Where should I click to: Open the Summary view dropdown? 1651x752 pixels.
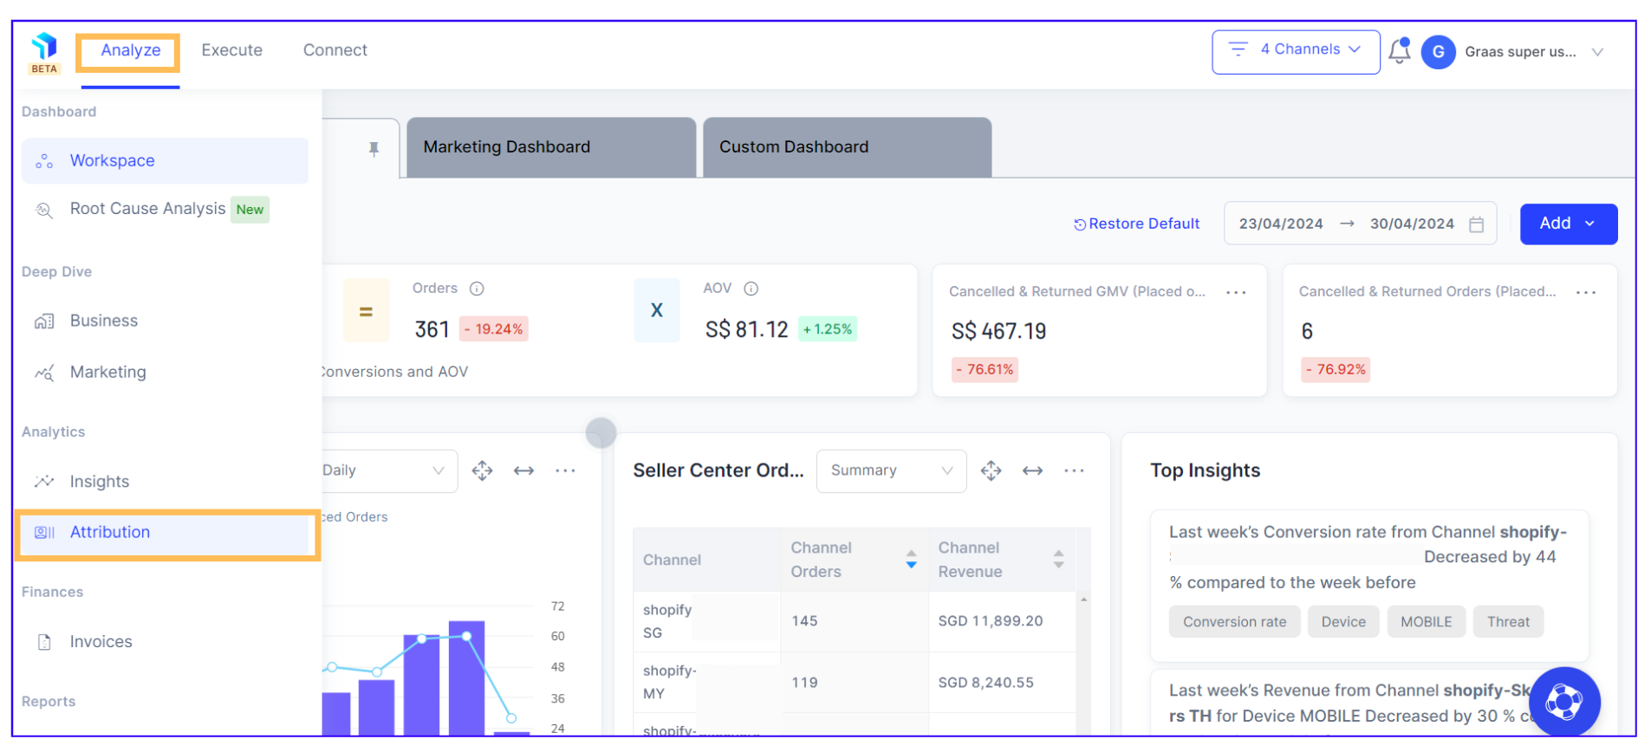pyautogui.click(x=891, y=470)
